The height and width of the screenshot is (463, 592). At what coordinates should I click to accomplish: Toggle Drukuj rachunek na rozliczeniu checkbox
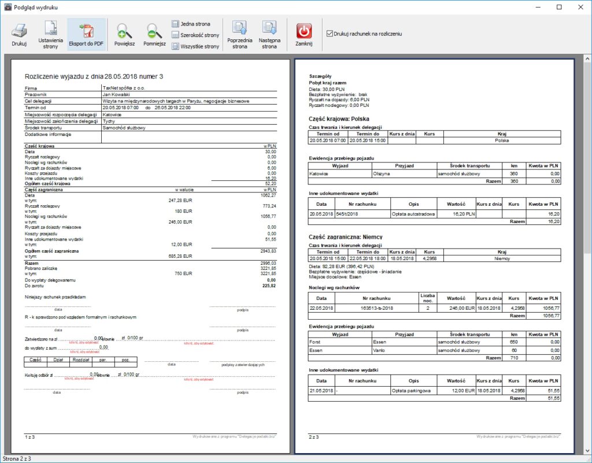click(x=330, y=34)
